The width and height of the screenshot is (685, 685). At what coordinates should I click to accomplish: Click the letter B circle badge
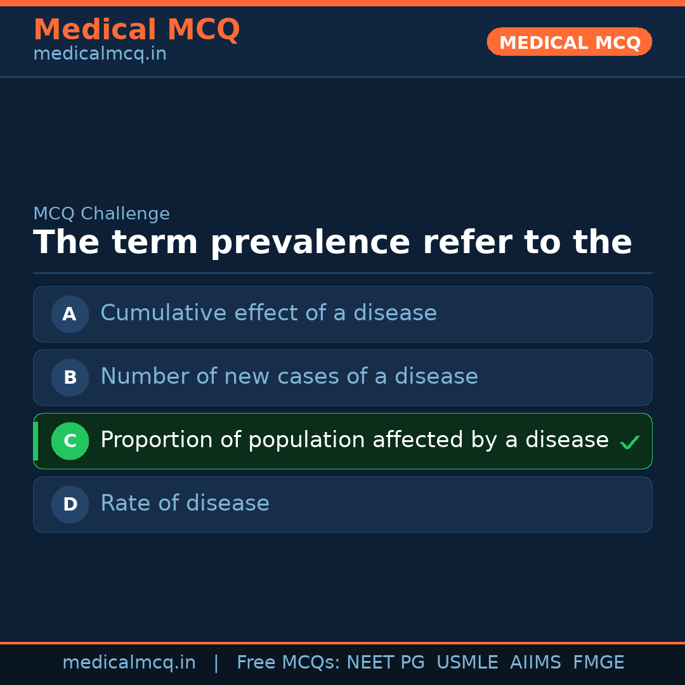tap(70, 377)
